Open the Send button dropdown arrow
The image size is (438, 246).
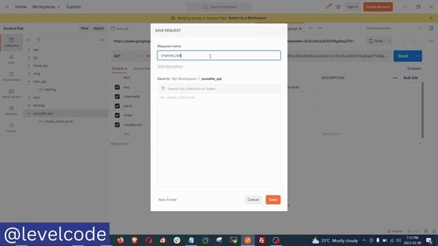click(x=417, y=56)
